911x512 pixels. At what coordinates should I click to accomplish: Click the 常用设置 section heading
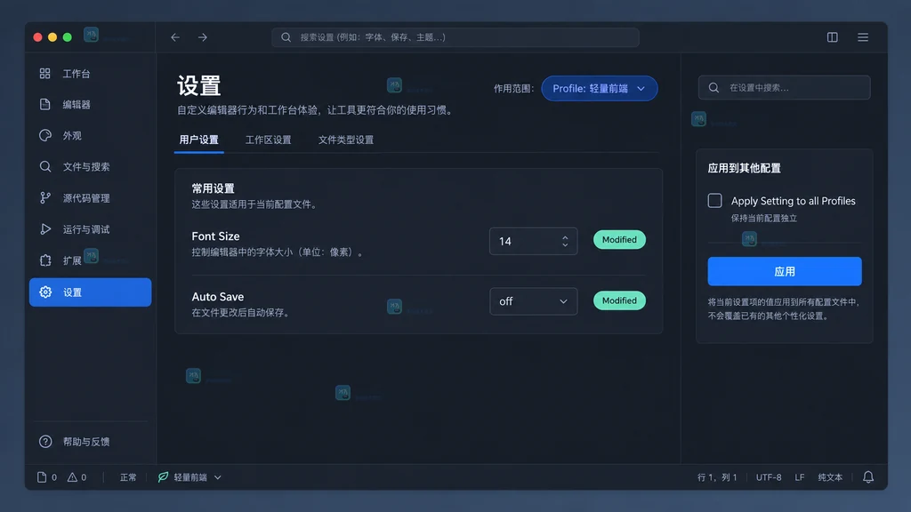214,188
